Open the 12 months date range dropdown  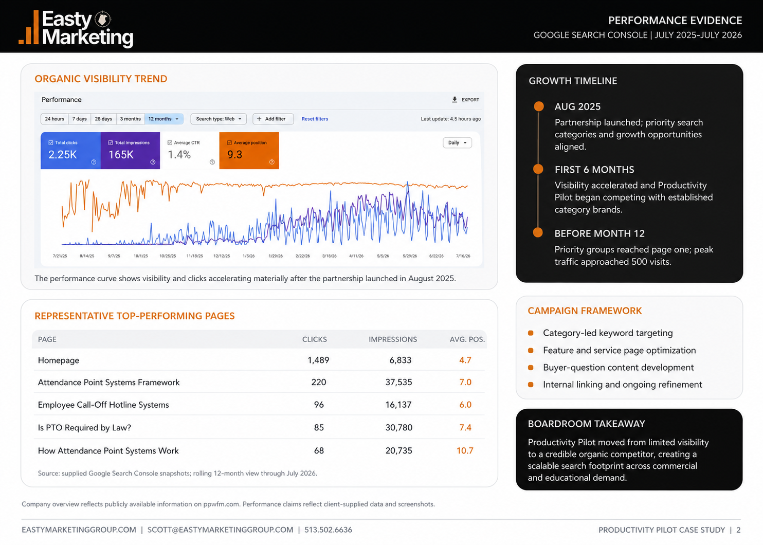(164, 119)
